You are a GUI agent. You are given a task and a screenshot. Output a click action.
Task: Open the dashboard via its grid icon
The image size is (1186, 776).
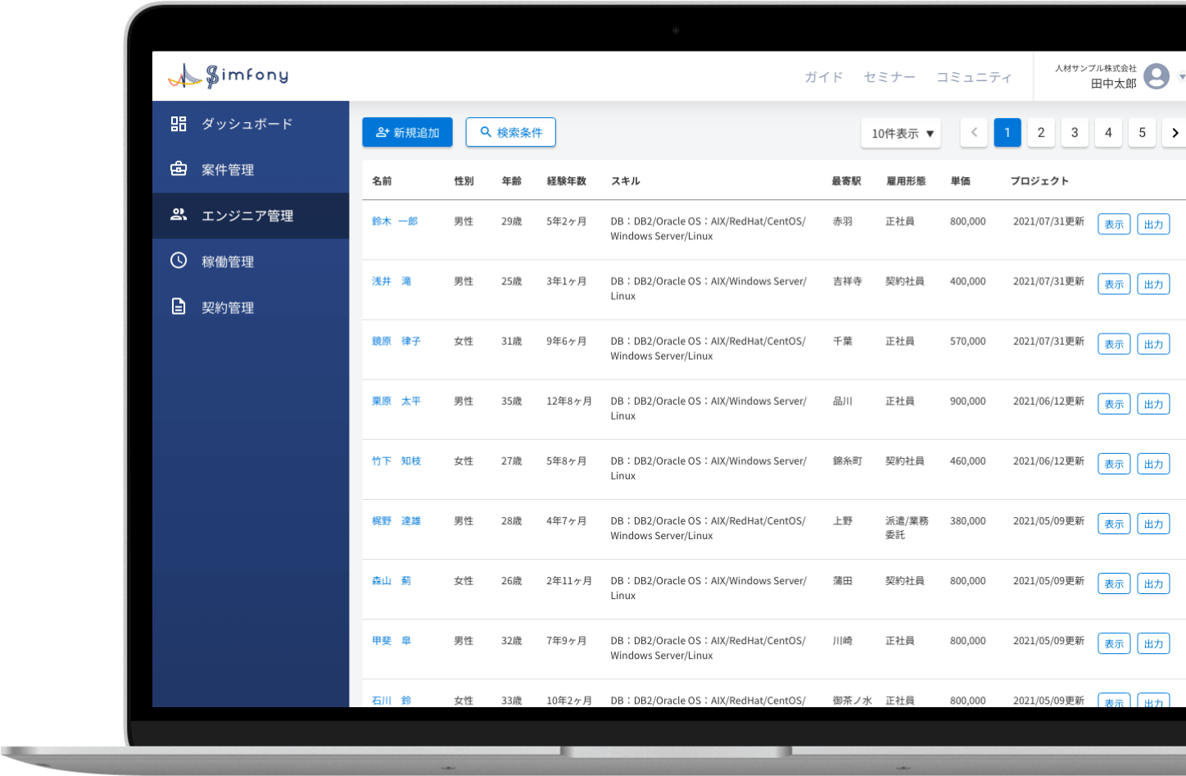pyautogui.click(x=178, y=124)
